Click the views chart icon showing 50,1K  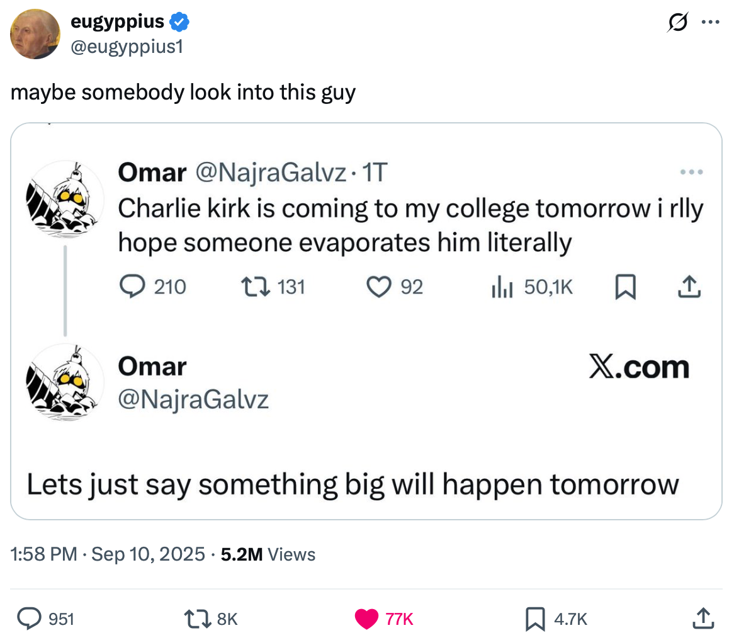coord(503,288)
